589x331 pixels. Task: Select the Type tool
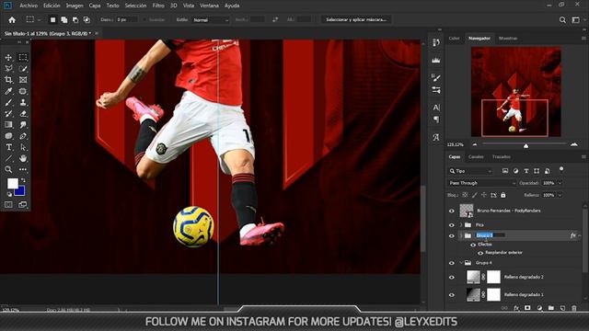point(8,147)
